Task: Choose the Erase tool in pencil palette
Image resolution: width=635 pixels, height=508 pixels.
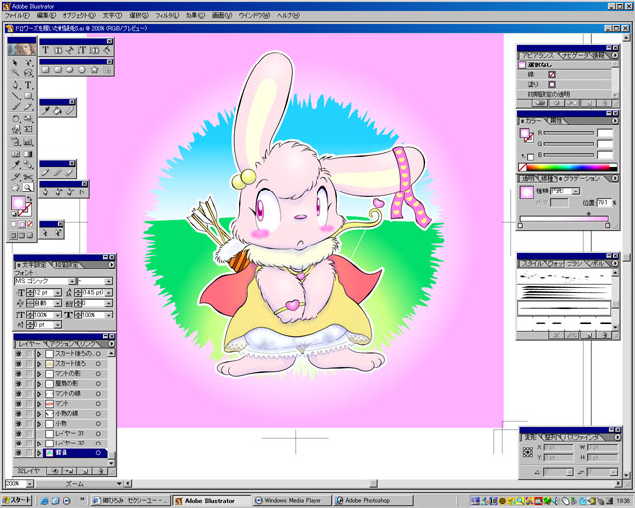Action: (x=69, y=173)
